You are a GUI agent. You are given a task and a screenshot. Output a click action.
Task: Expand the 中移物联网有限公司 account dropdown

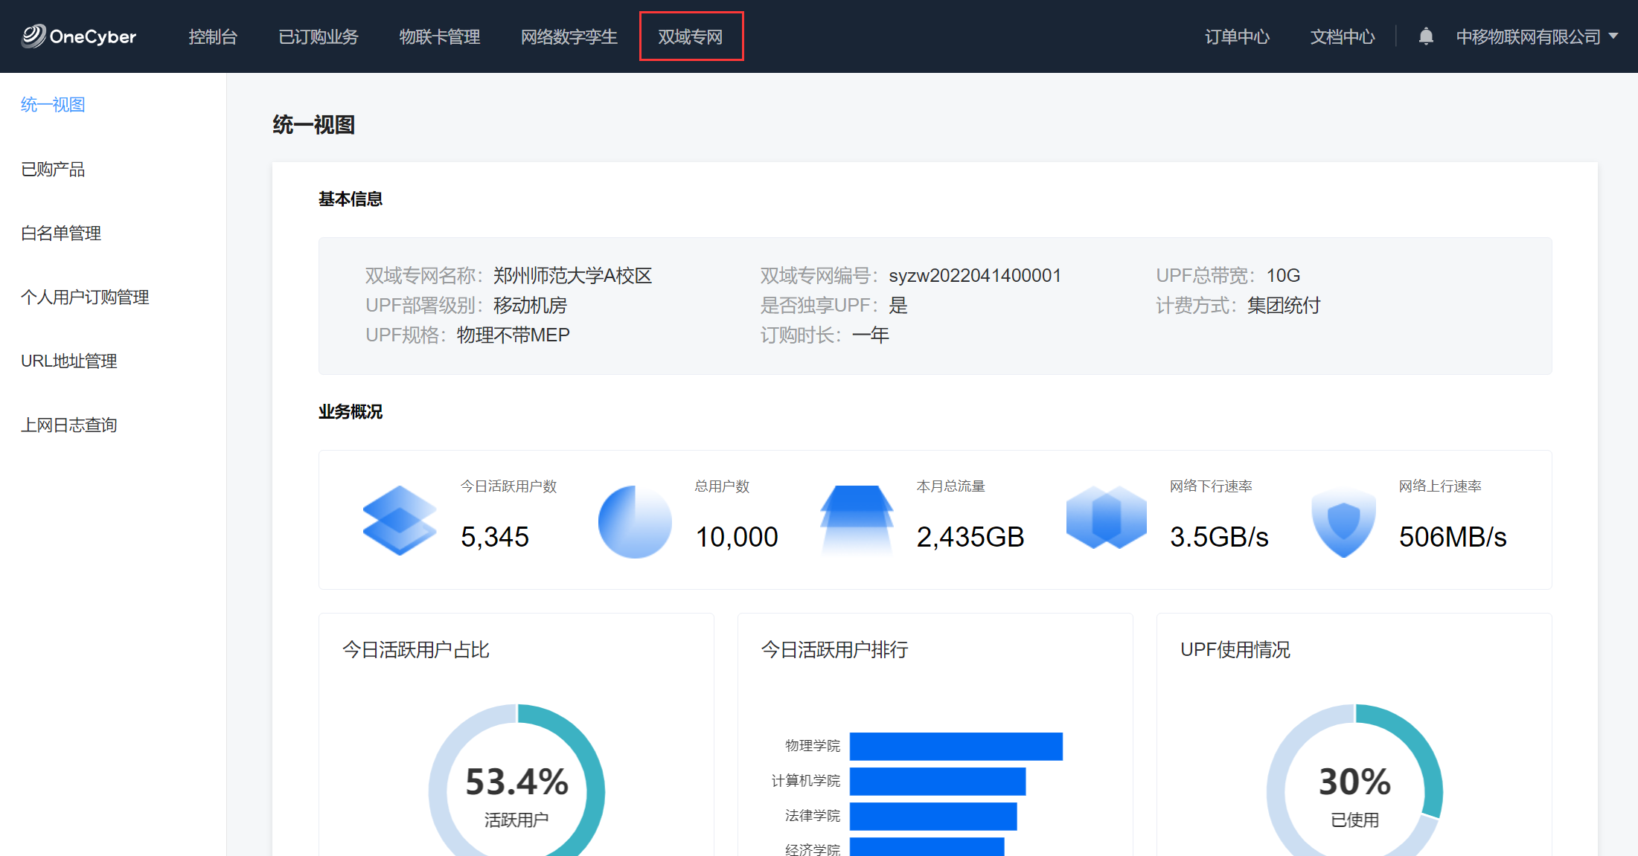point(1537,36)
